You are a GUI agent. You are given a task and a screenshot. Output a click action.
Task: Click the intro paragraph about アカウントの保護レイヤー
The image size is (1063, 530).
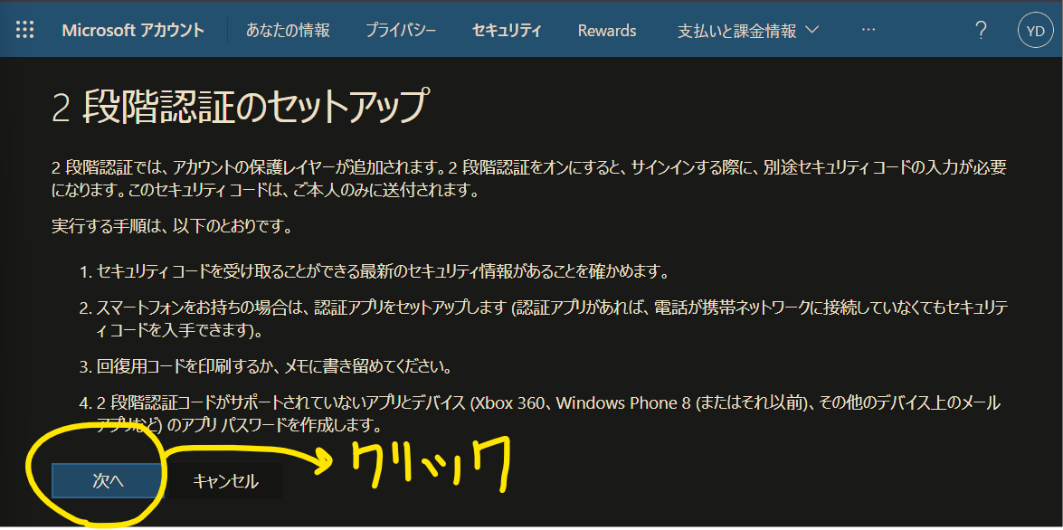(529, 179)
